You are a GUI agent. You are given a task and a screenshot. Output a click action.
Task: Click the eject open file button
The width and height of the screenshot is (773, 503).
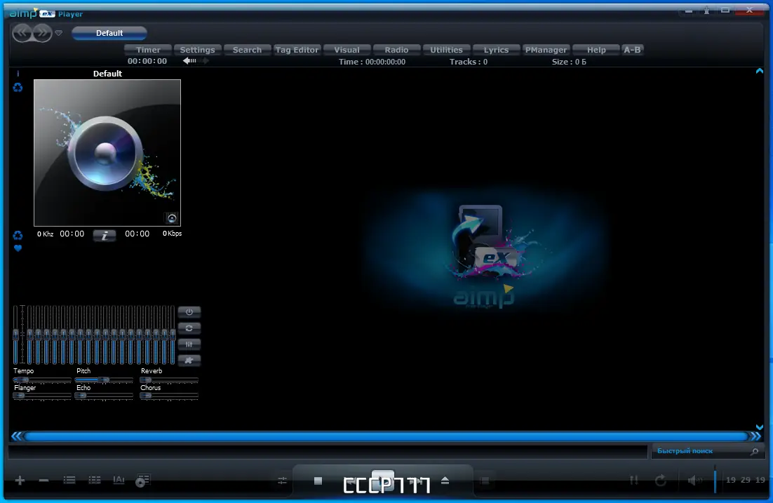445,481
